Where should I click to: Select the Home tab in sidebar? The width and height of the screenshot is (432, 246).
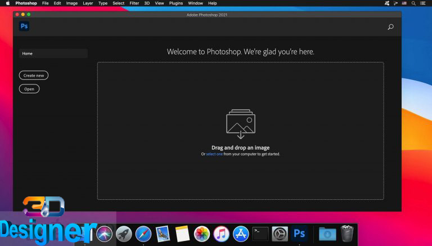pyautogui.click(x=53, y=53)
